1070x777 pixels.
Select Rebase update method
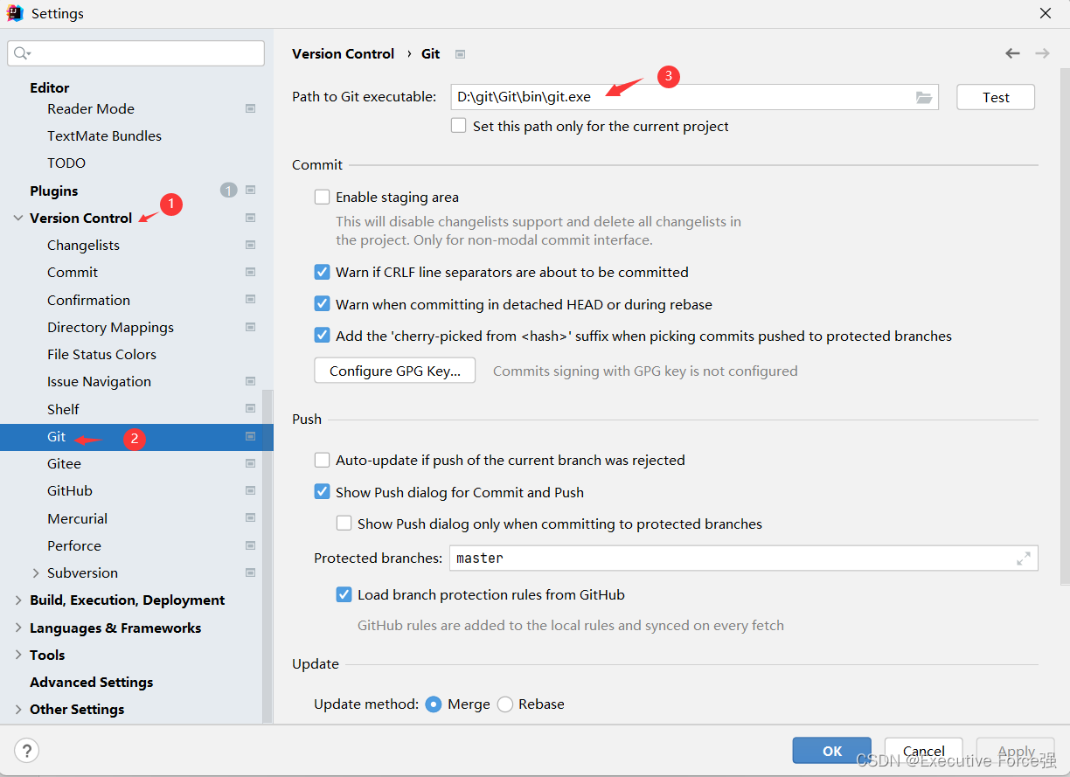click(x=505, y=704)
